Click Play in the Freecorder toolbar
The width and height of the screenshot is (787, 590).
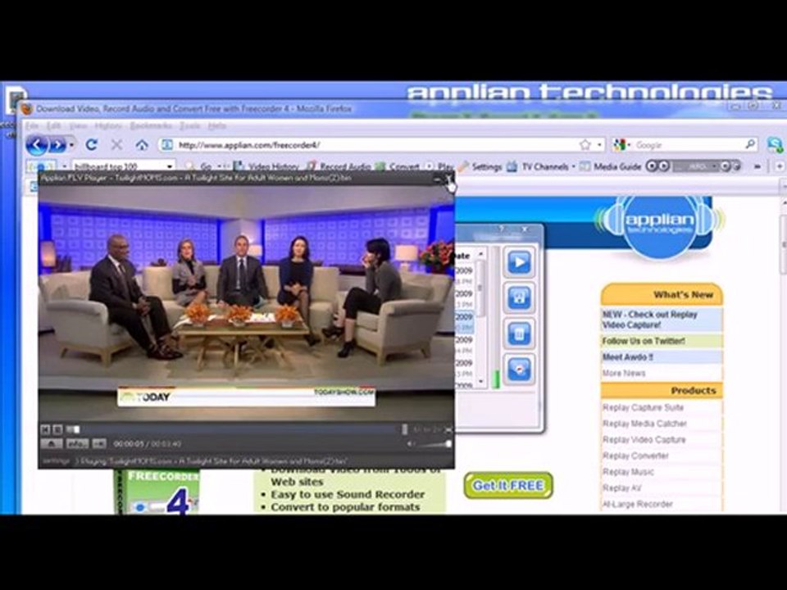tap(439, 166)
